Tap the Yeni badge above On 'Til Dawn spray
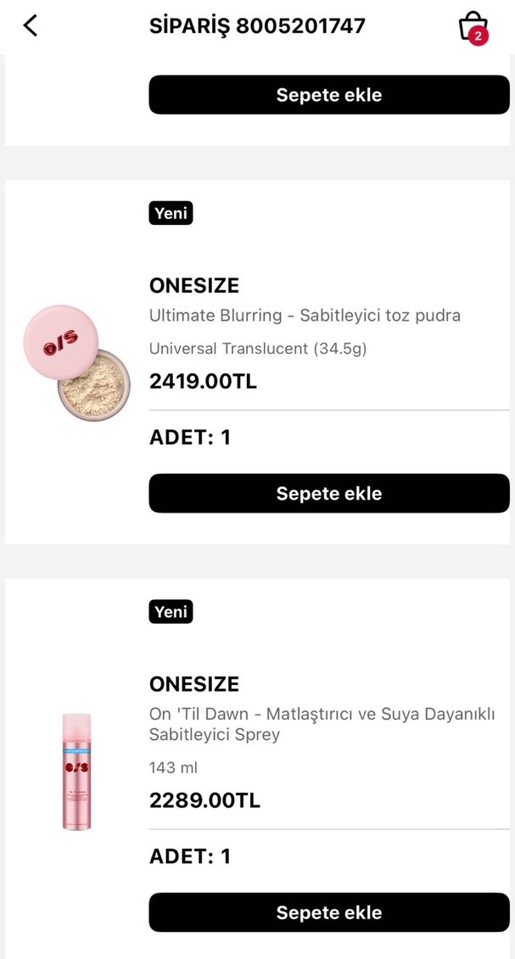The width and height of the screenshot is (515, 959). pyautogui.click(x=171, y=611)
